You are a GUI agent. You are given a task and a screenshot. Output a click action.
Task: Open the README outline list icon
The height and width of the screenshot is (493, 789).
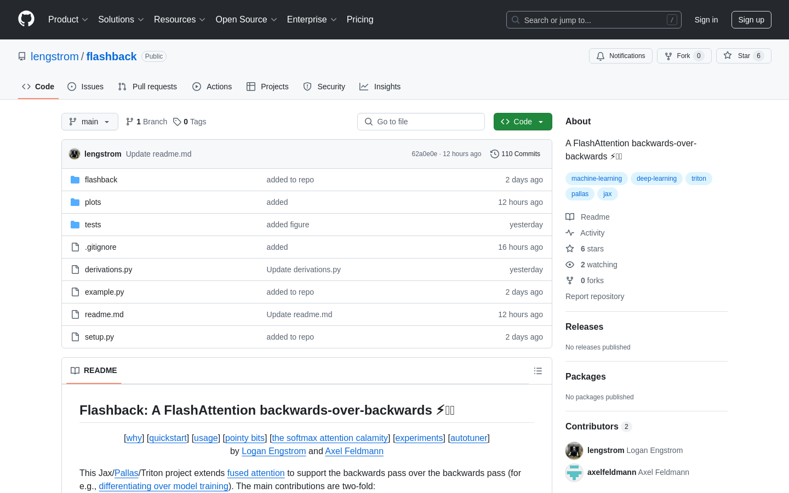538,371
